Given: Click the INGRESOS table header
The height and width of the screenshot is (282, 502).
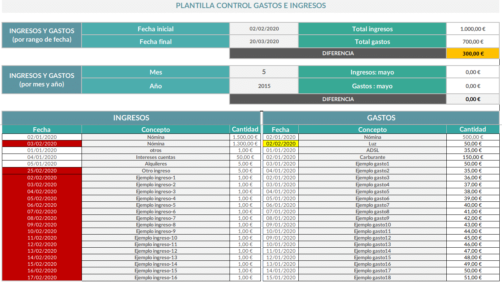Looking at the screenshot, I should pos(131,118).
